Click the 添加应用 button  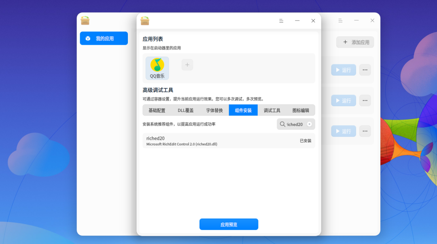click(x=355, y=42)
